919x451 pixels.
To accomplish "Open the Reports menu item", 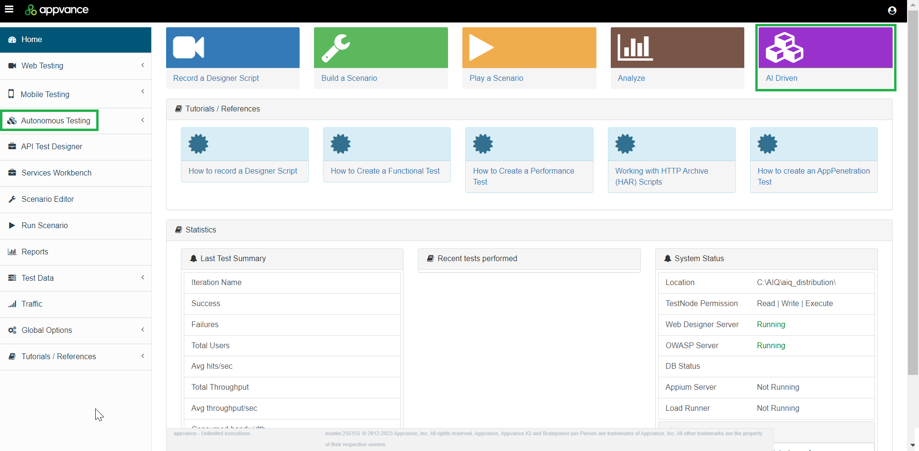I will click(76, 252).
